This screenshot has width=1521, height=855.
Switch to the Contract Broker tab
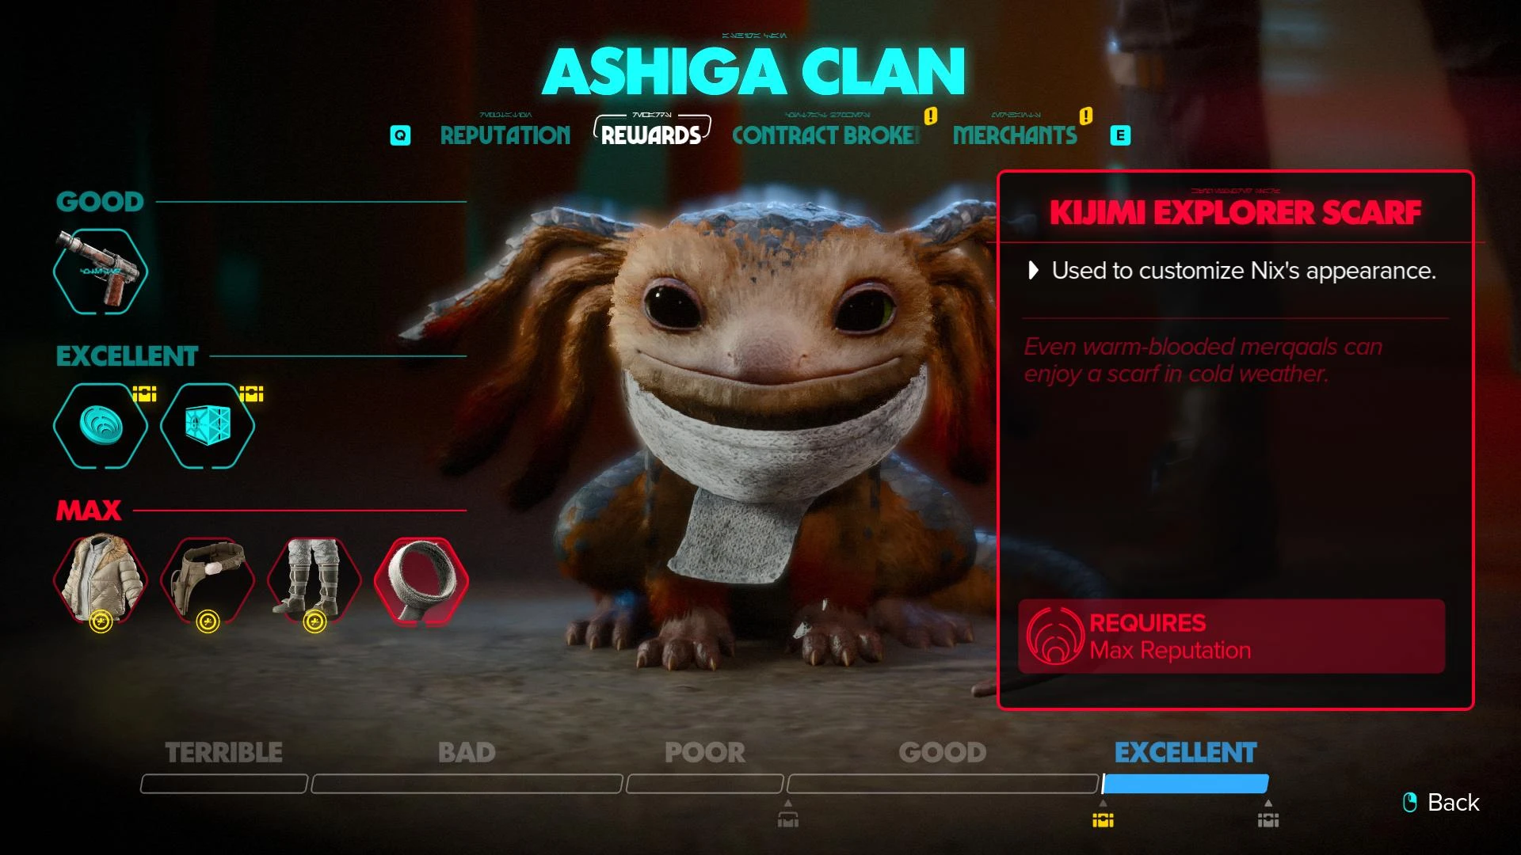tap(826, 135)
